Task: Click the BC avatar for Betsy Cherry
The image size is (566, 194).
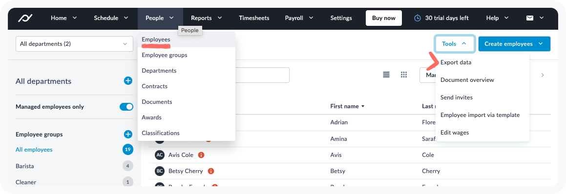Action: click(160, 171)
